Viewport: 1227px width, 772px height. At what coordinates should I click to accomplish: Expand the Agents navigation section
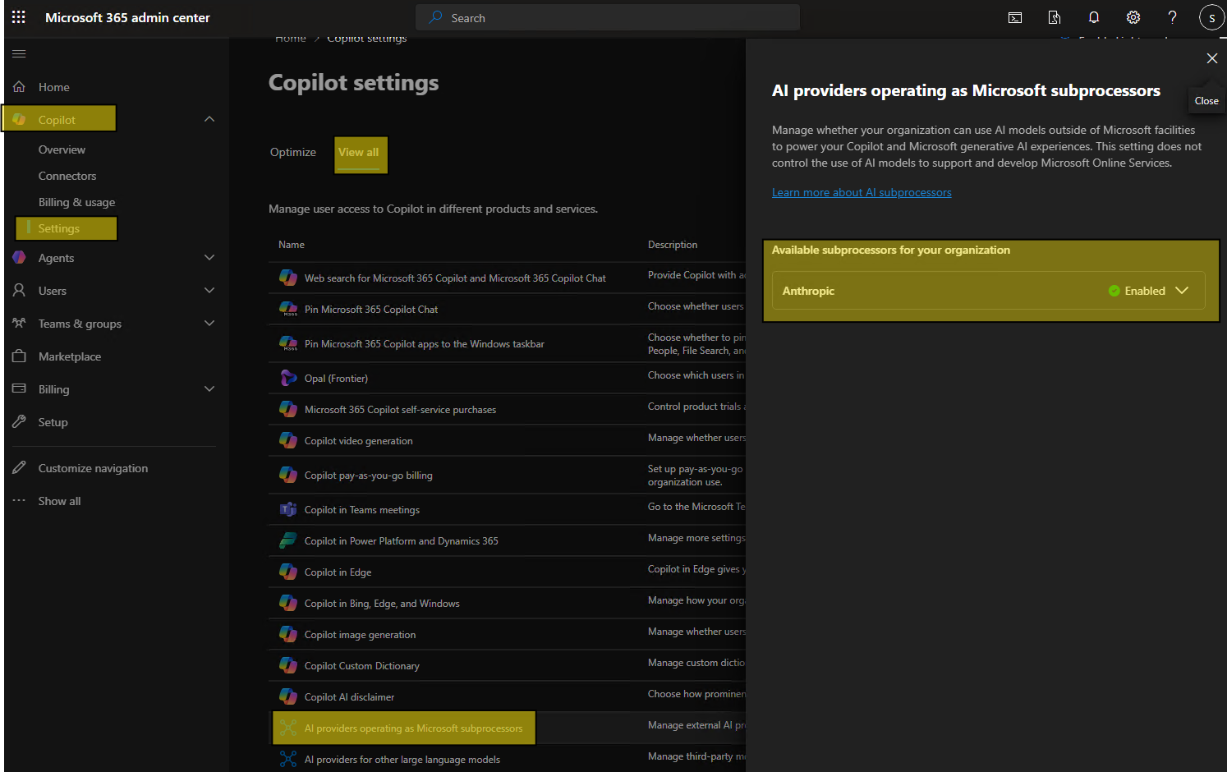coord(209,258)
